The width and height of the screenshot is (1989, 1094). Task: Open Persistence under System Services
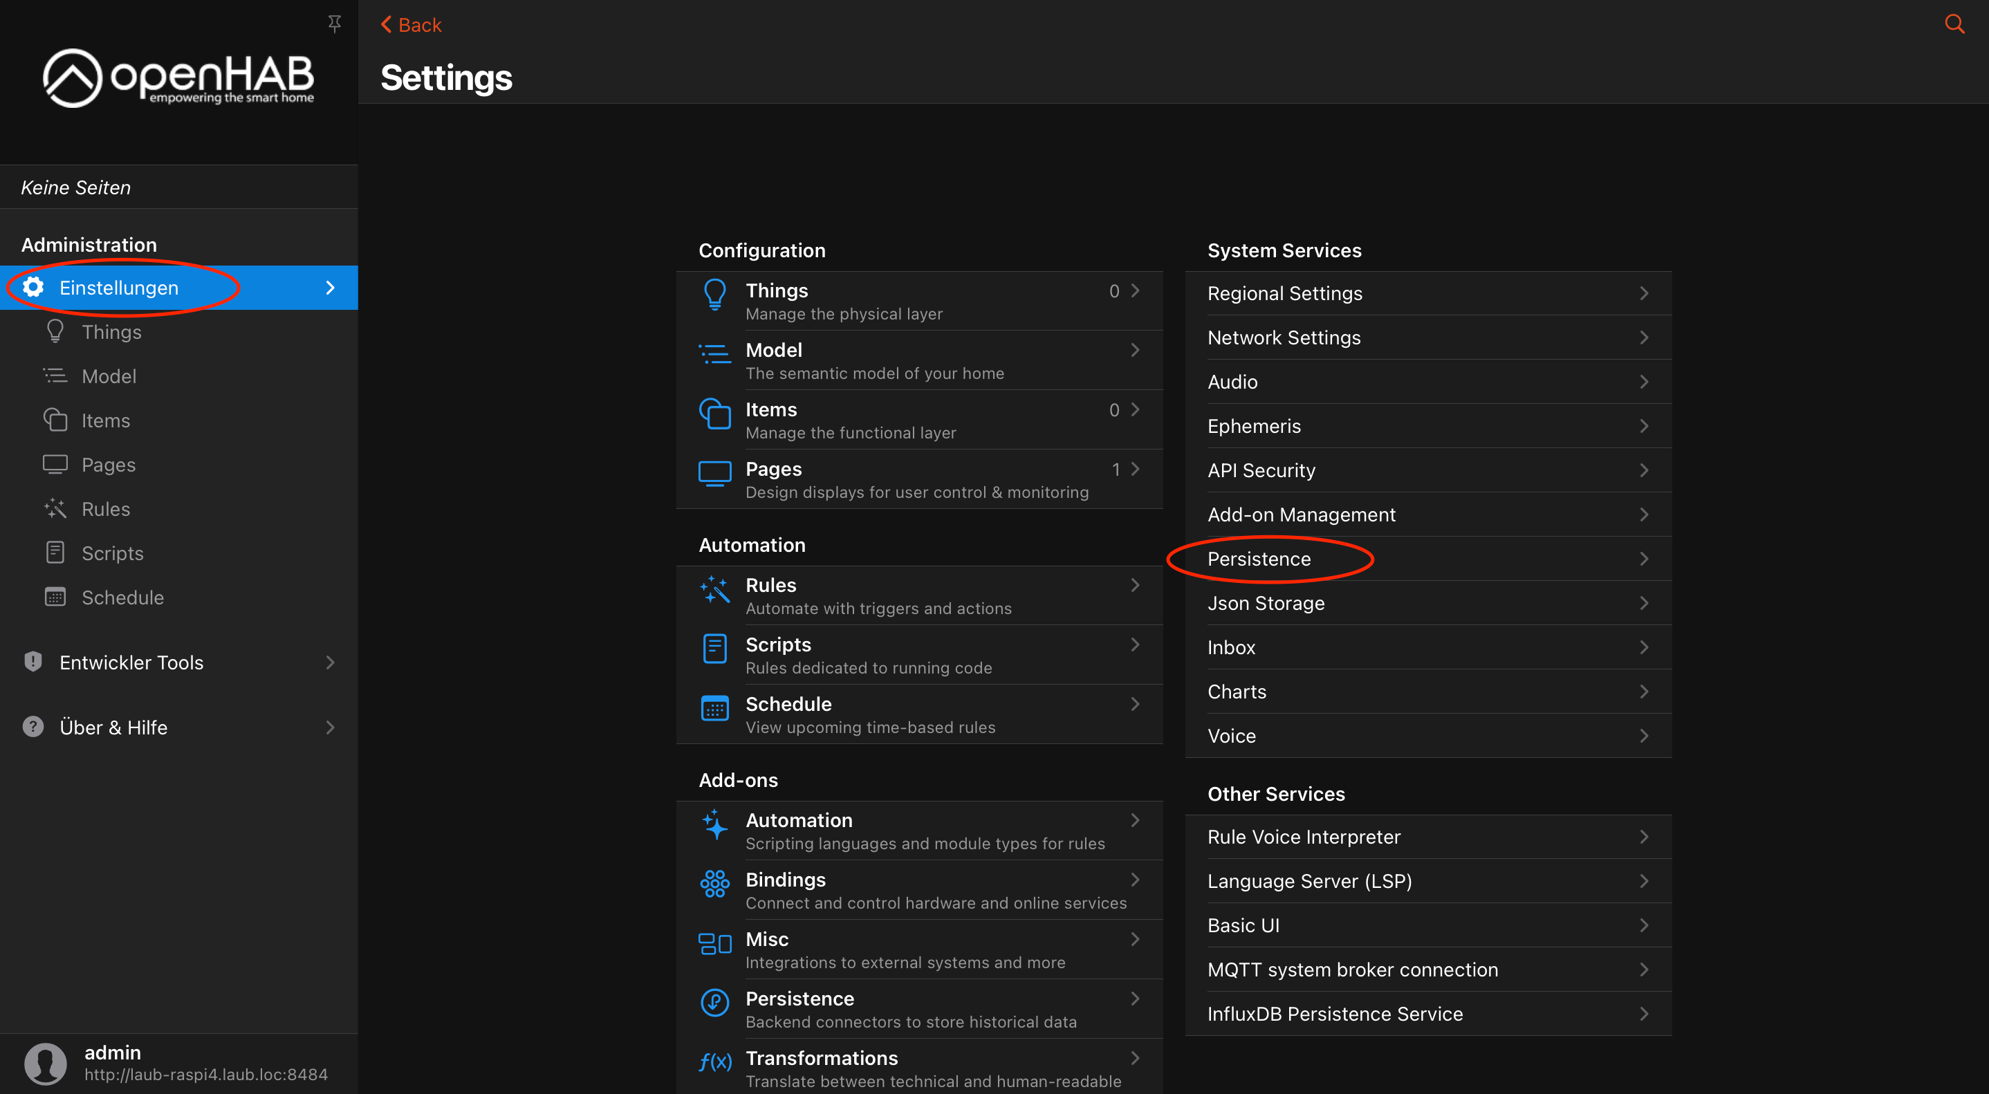[1259, 559]
